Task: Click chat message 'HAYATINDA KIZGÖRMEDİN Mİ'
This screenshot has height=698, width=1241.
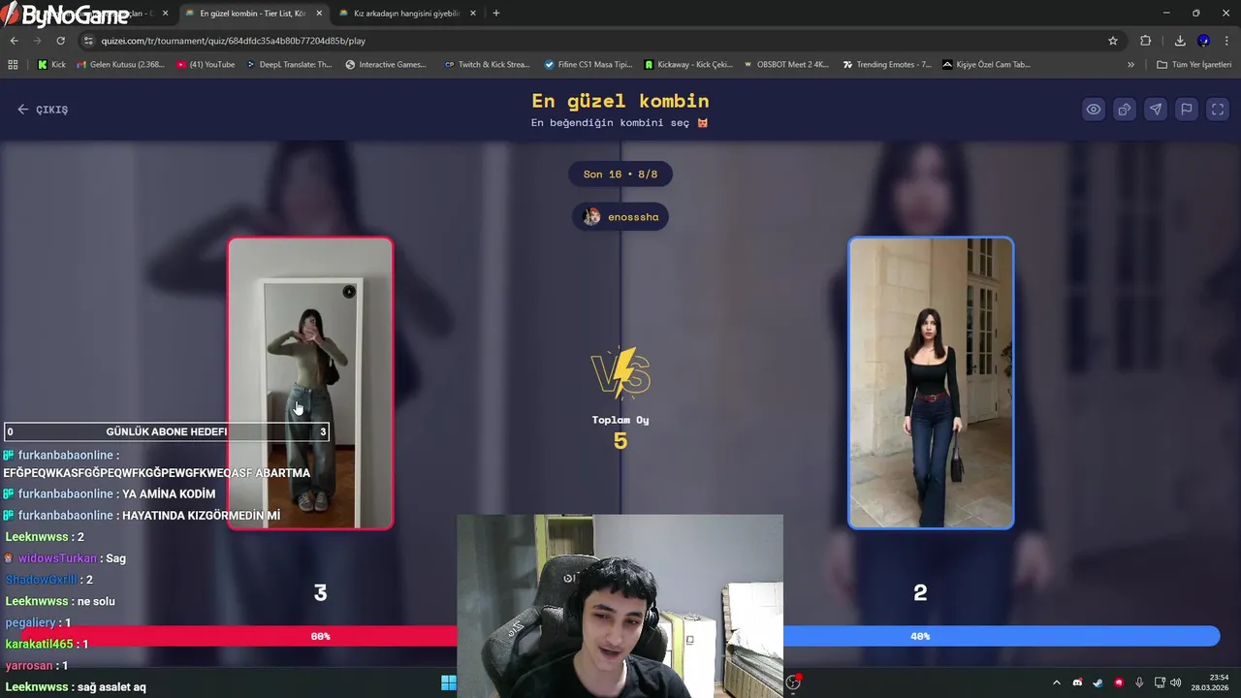Action: pos(201,516)
